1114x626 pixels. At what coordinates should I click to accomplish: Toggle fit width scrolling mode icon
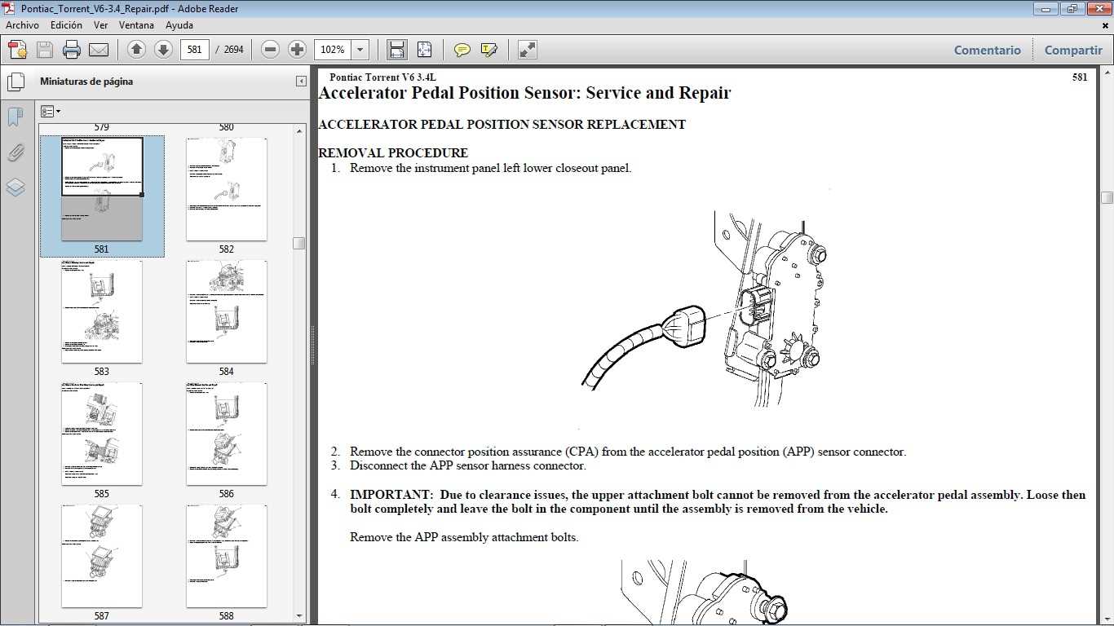click(397, 50)
